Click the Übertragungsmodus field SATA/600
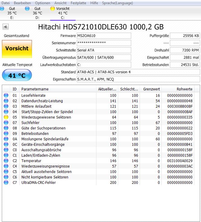This screenshot has height=222, width=201. pyautogui.click(x=104, y=57)
